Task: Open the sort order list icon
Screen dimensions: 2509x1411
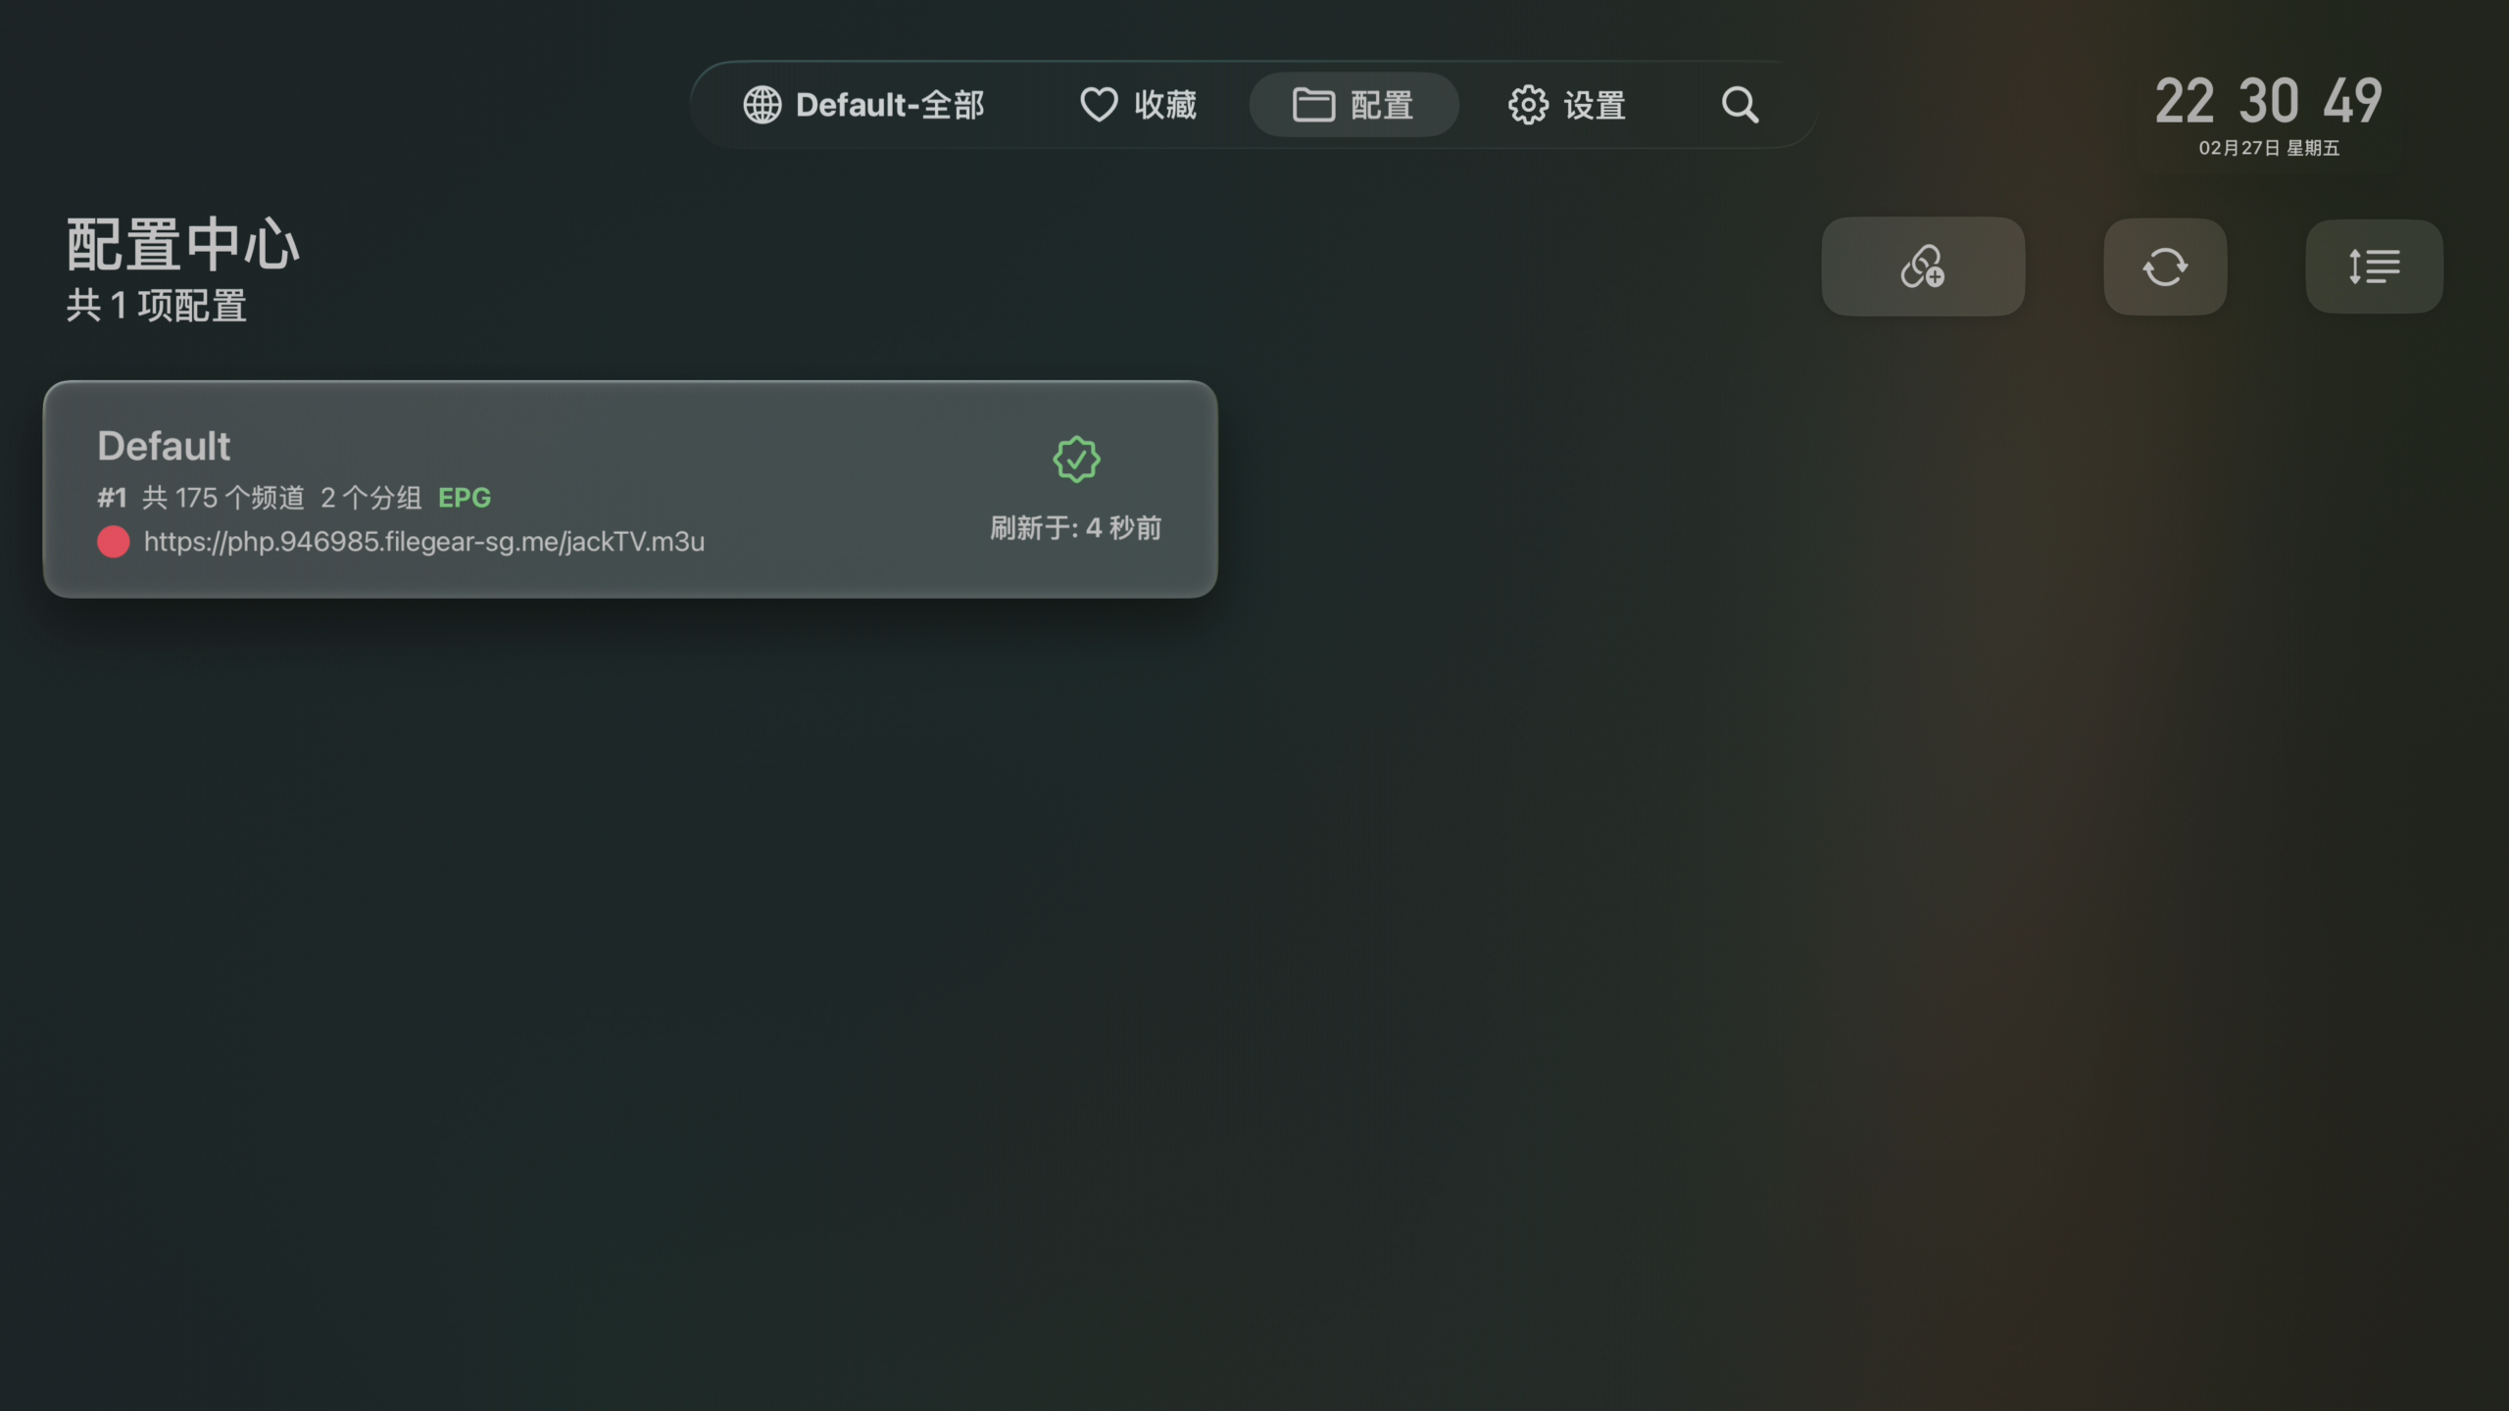Action: (2374, 267)
